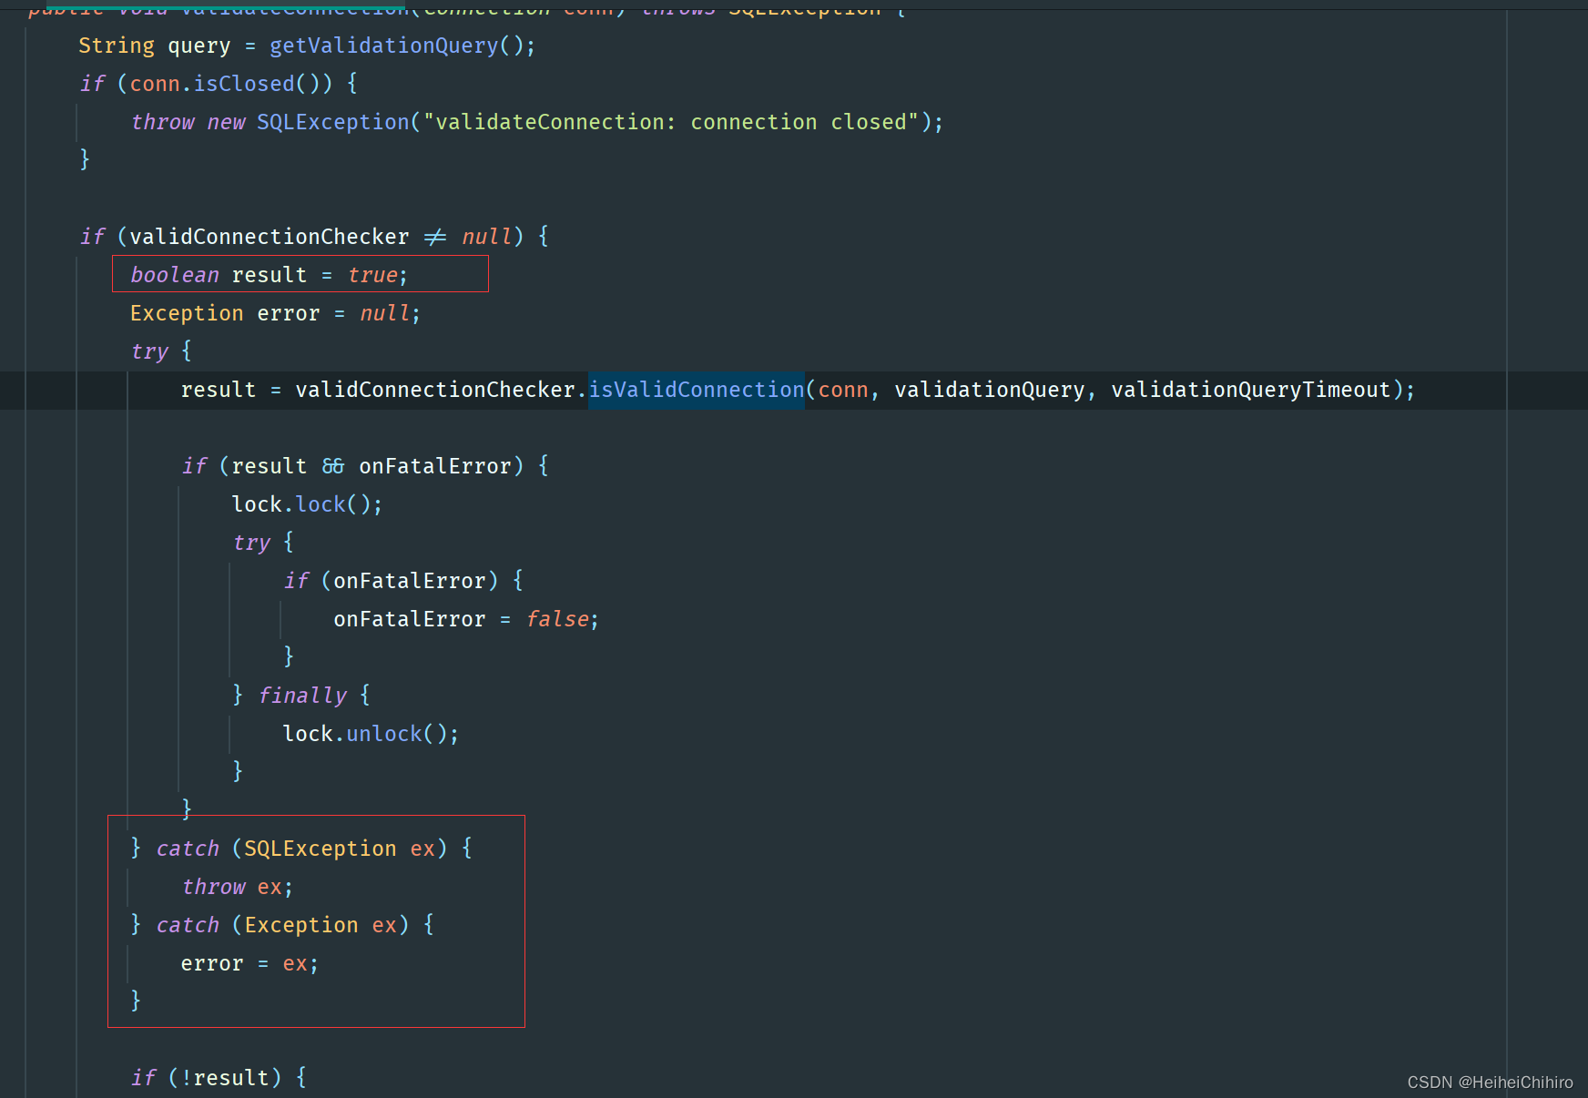Click the SQLException constructor after throw new
Screen dimensions: 1588x1098
[333, 122]
